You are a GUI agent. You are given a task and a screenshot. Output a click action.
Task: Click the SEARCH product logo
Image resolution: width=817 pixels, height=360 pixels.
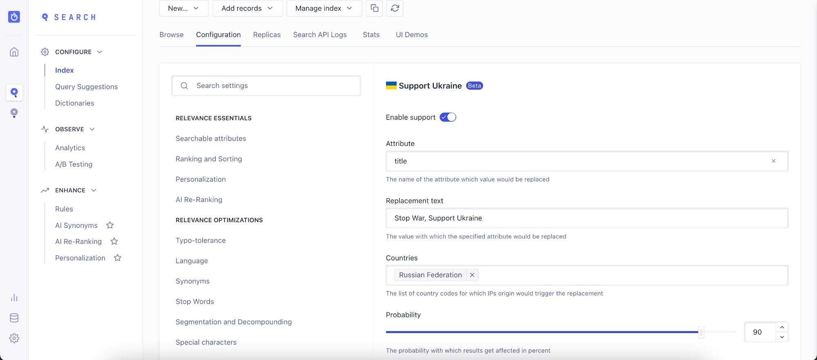pos(69,17)
